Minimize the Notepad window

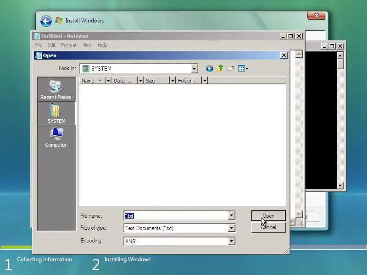click(x=283, y=36)
